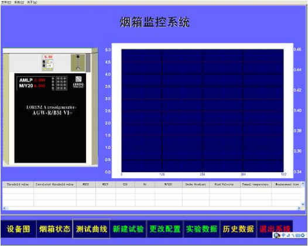Click the Threshold value column header

click(x=18, y=184)
